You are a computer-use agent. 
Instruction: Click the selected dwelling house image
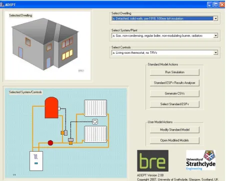pyautogui.click(x=45, y=44)
